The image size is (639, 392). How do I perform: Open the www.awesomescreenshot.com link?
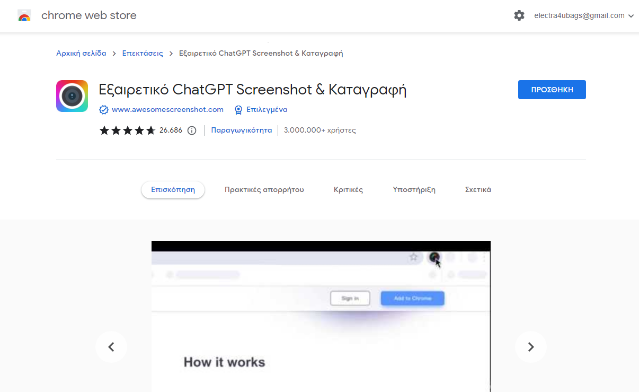point(167,110)
